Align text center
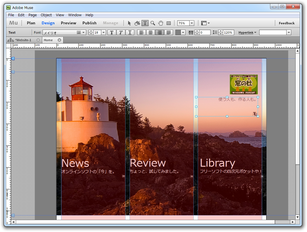The width and height of the screenshot is (307, 232). pyautogui.click(x=150, y=33)
